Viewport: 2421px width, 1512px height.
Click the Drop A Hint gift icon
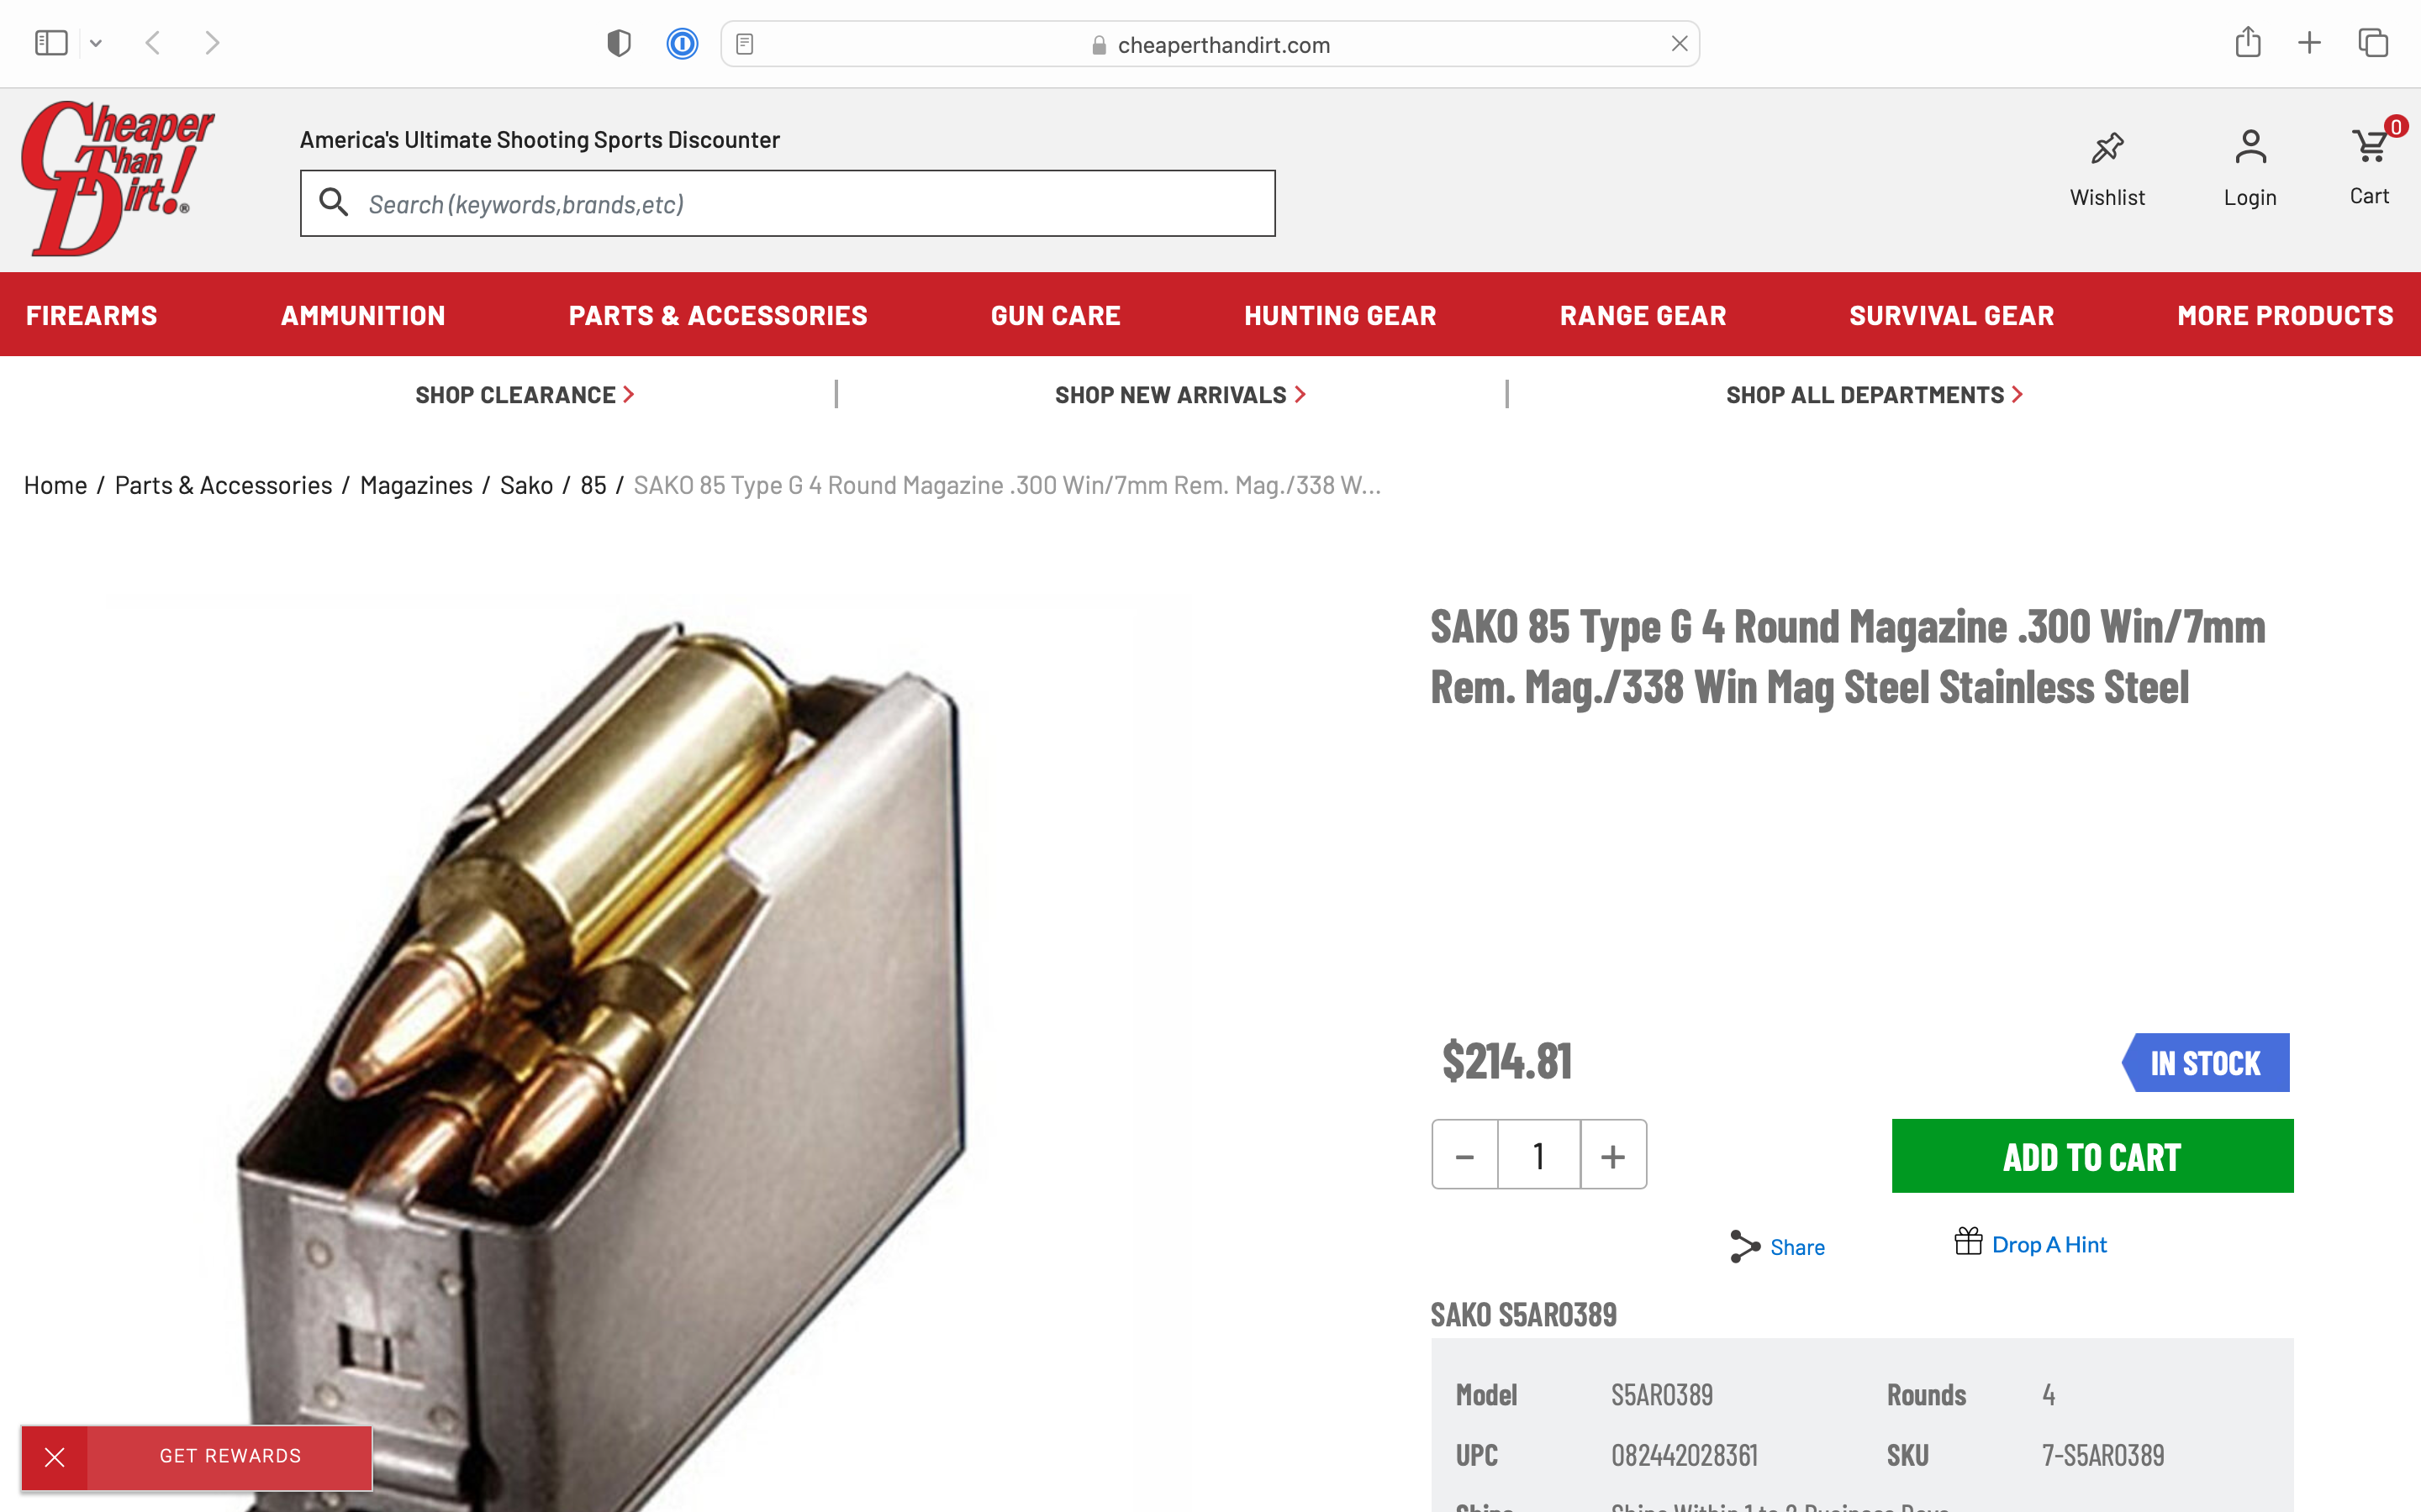pyautogui.click(x=1968, y=1241)
